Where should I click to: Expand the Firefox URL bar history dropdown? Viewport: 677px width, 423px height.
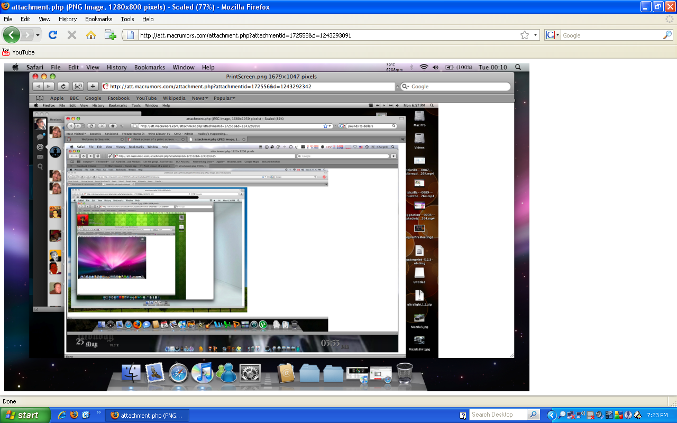[x=535, y=35]
